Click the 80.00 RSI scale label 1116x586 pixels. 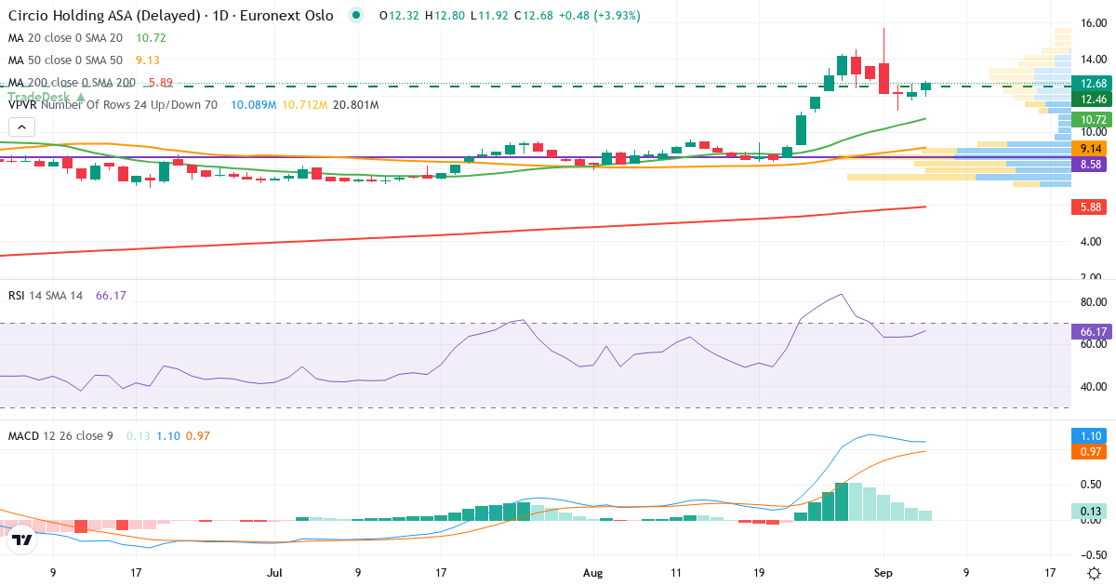(x=1093, y=302)
